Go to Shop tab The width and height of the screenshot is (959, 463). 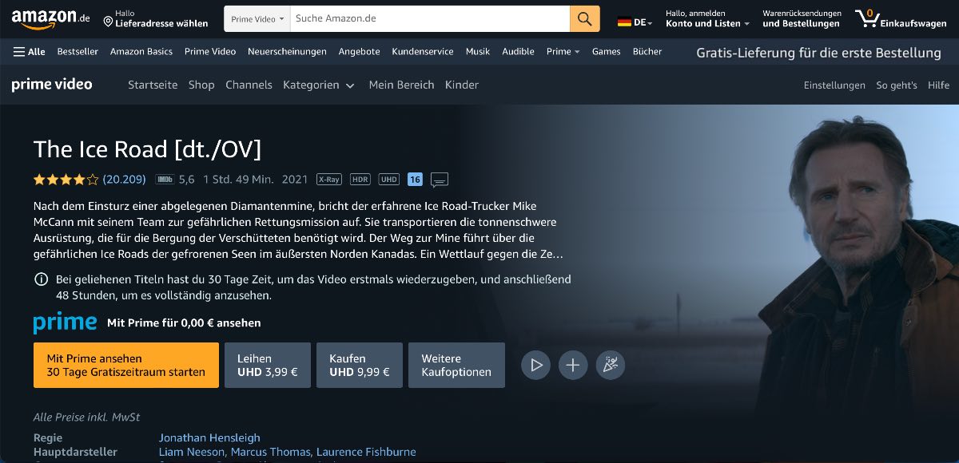[x=201, y=85]
